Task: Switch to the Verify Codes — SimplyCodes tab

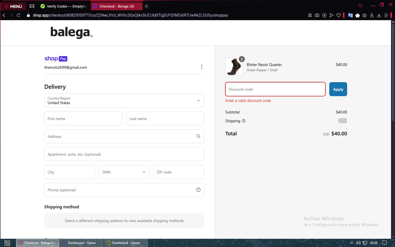Action: [x=64, y=6]
